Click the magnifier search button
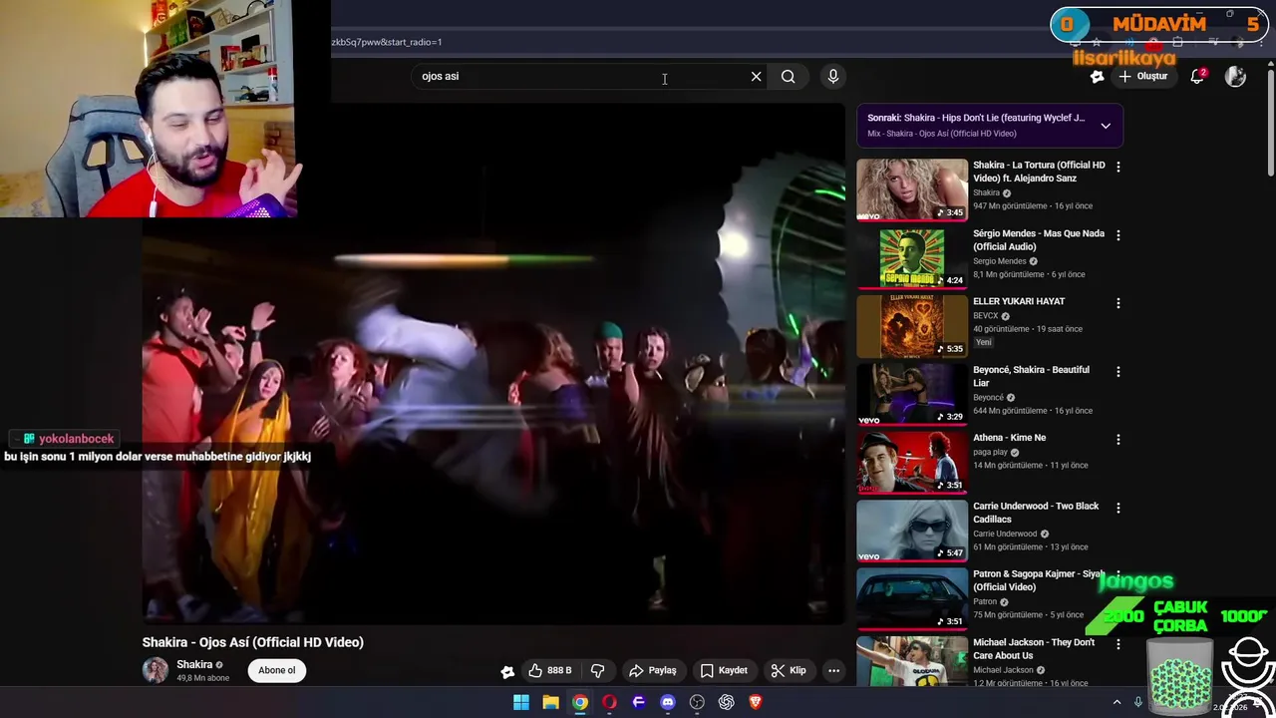1276x718 pixels. 789,76
